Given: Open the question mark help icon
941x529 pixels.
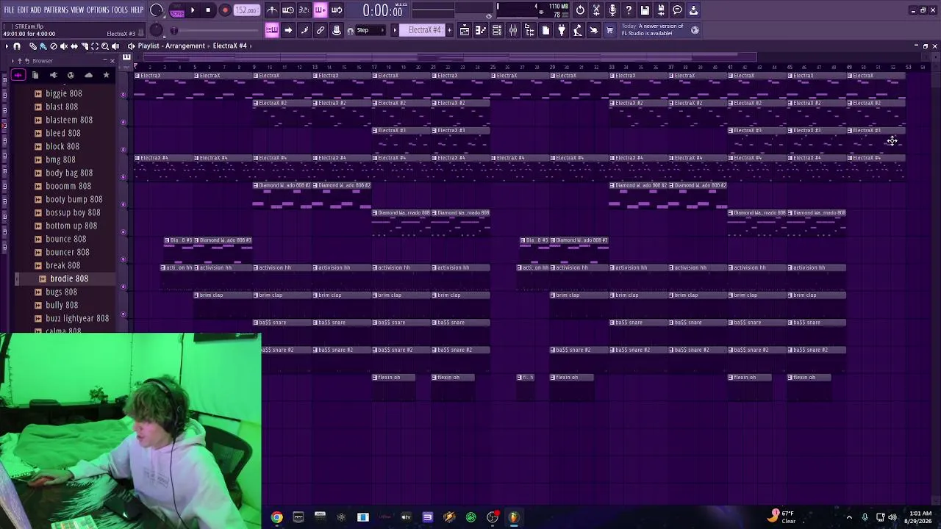Looking at the screenshot, I should pos(629,10).
